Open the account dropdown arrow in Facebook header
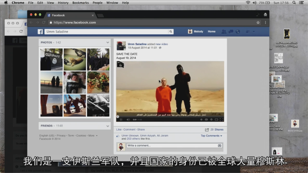308x173 pixels. coord(254,32)
